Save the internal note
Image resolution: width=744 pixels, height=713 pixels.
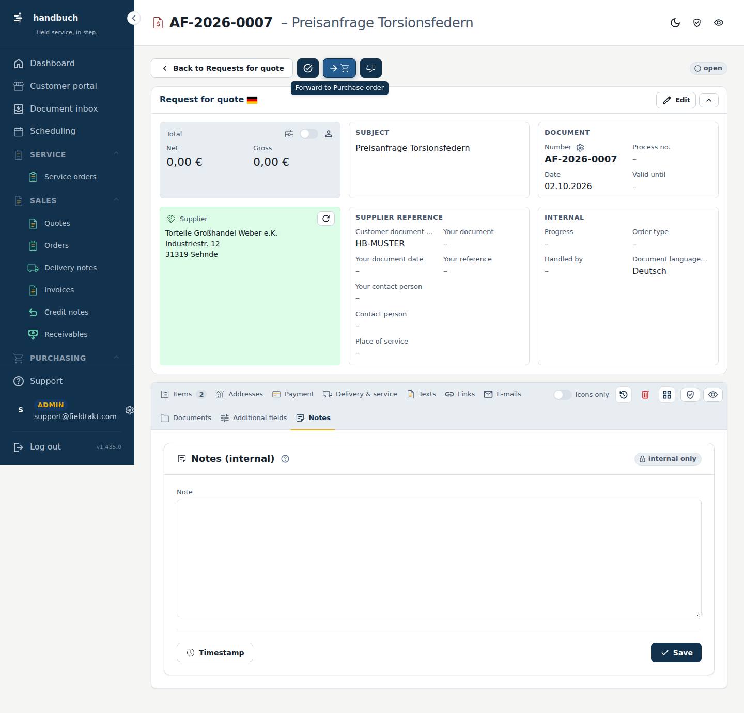pyautogui.click(x=676, y=653)
